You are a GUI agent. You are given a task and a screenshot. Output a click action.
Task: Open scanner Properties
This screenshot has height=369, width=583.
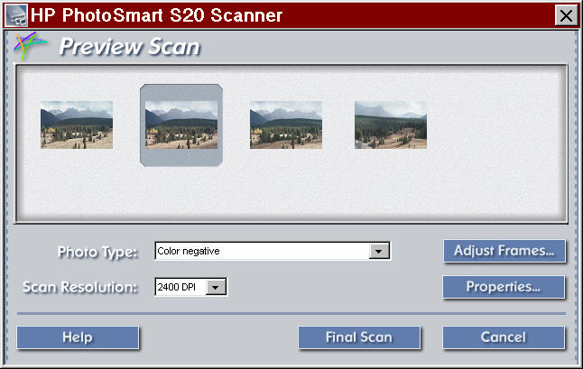[504, 287]
